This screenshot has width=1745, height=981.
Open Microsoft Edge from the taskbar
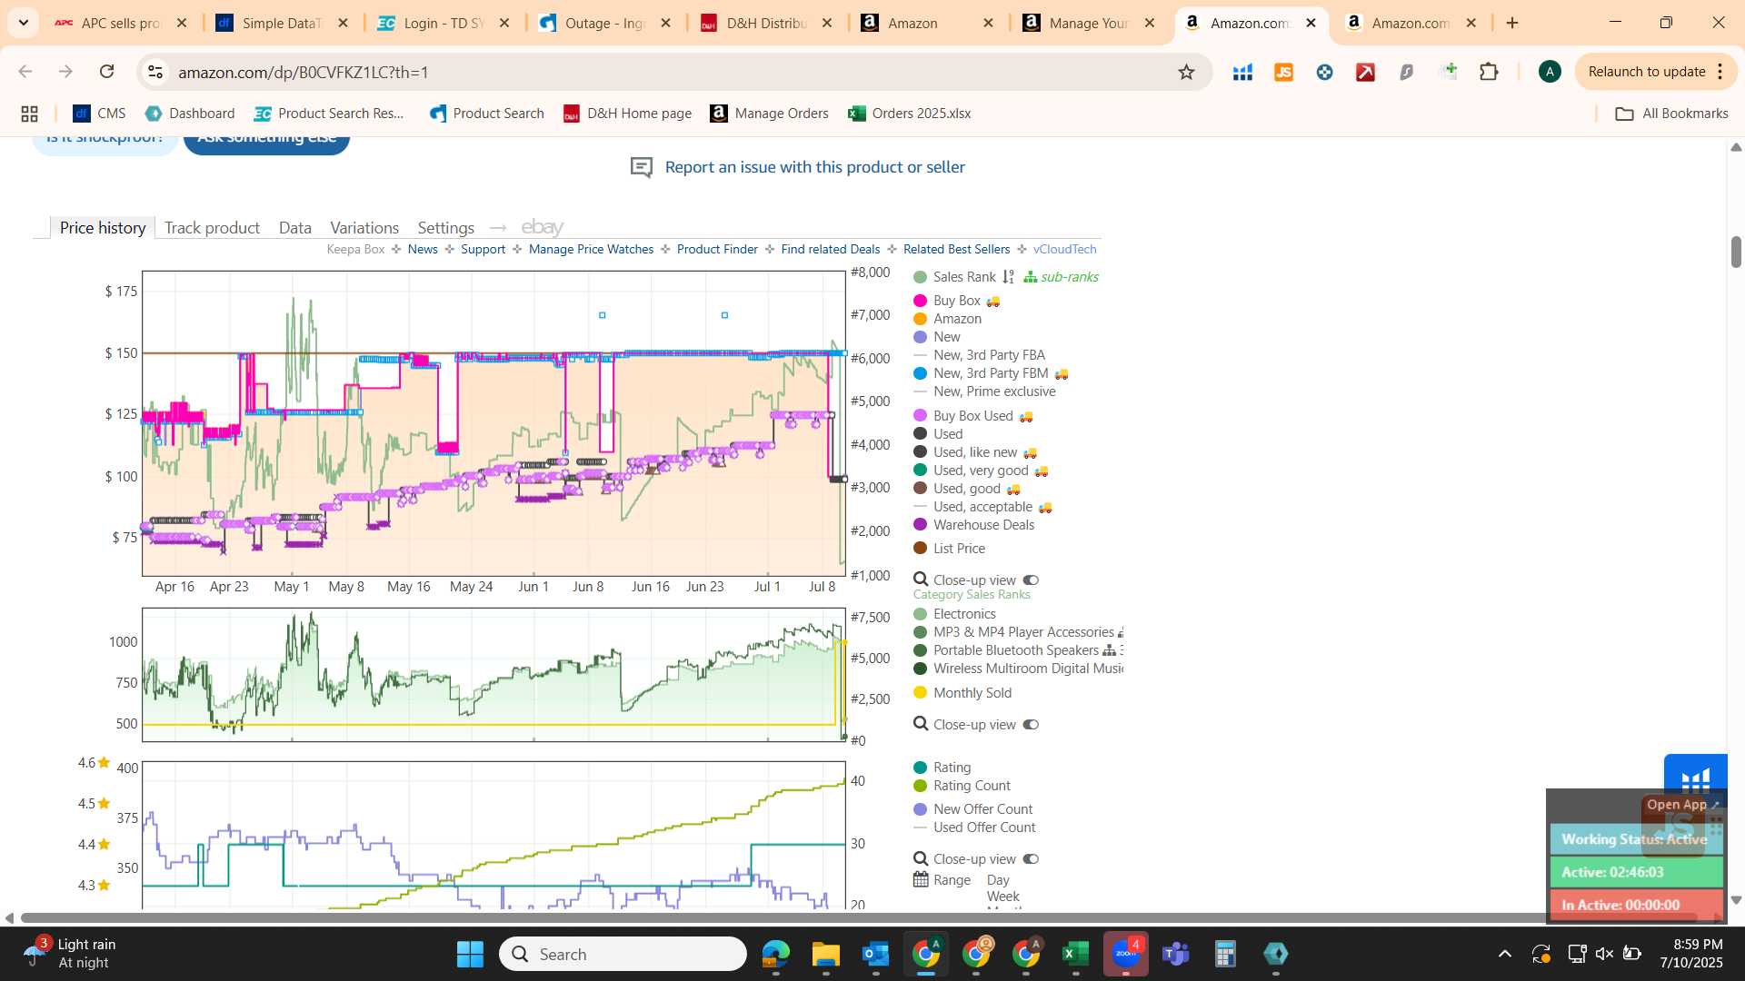(775, 954)
